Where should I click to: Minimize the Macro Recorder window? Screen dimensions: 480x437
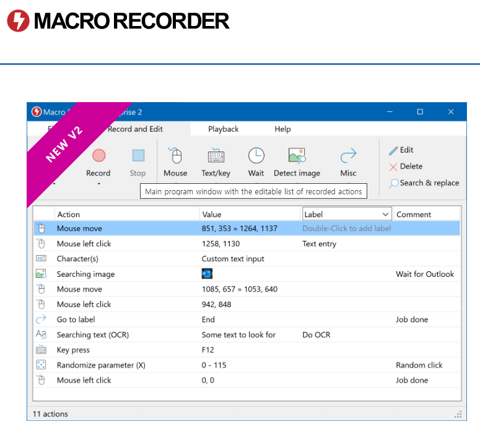[390, 111]
